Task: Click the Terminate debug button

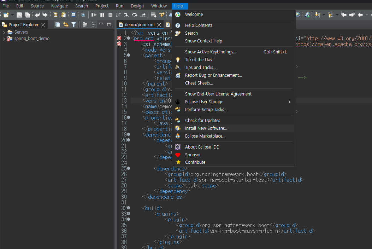Action: pyautogui.click(x=110, y=15)
